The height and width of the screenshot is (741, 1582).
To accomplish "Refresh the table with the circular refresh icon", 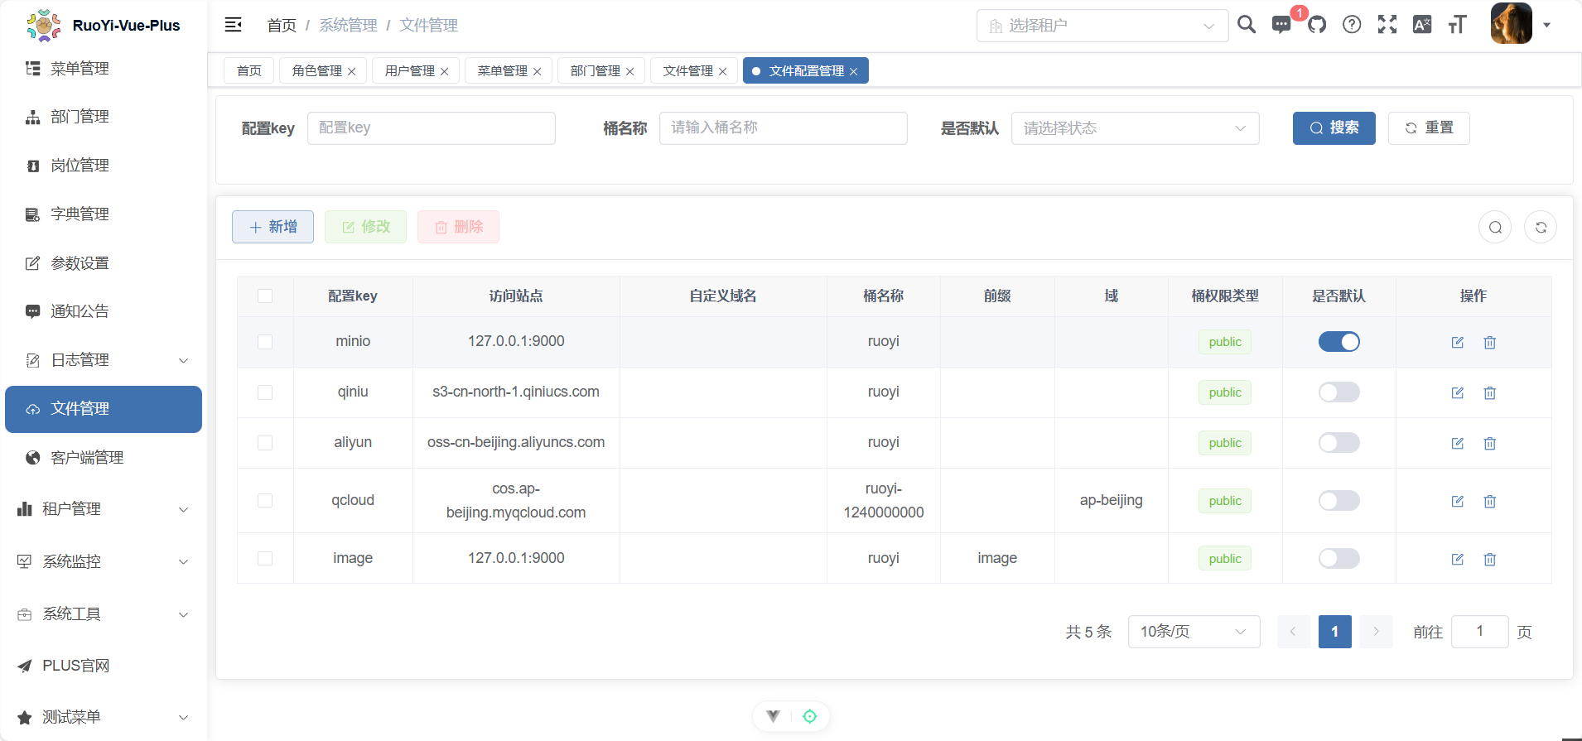I will click(x=1541, y=227).
